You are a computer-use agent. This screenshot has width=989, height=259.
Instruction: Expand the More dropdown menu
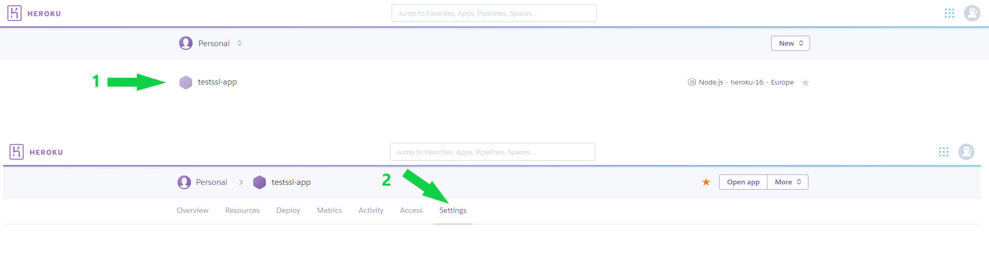point(787,182)
